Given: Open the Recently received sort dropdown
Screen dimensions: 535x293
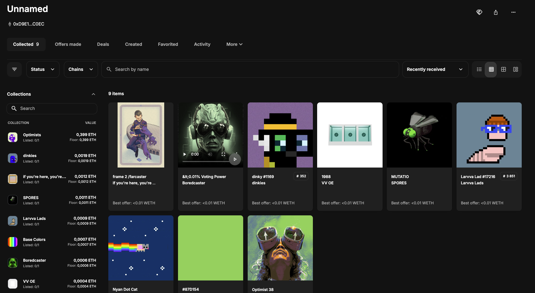Looking at the screenshot, I should tap(435, 69).
